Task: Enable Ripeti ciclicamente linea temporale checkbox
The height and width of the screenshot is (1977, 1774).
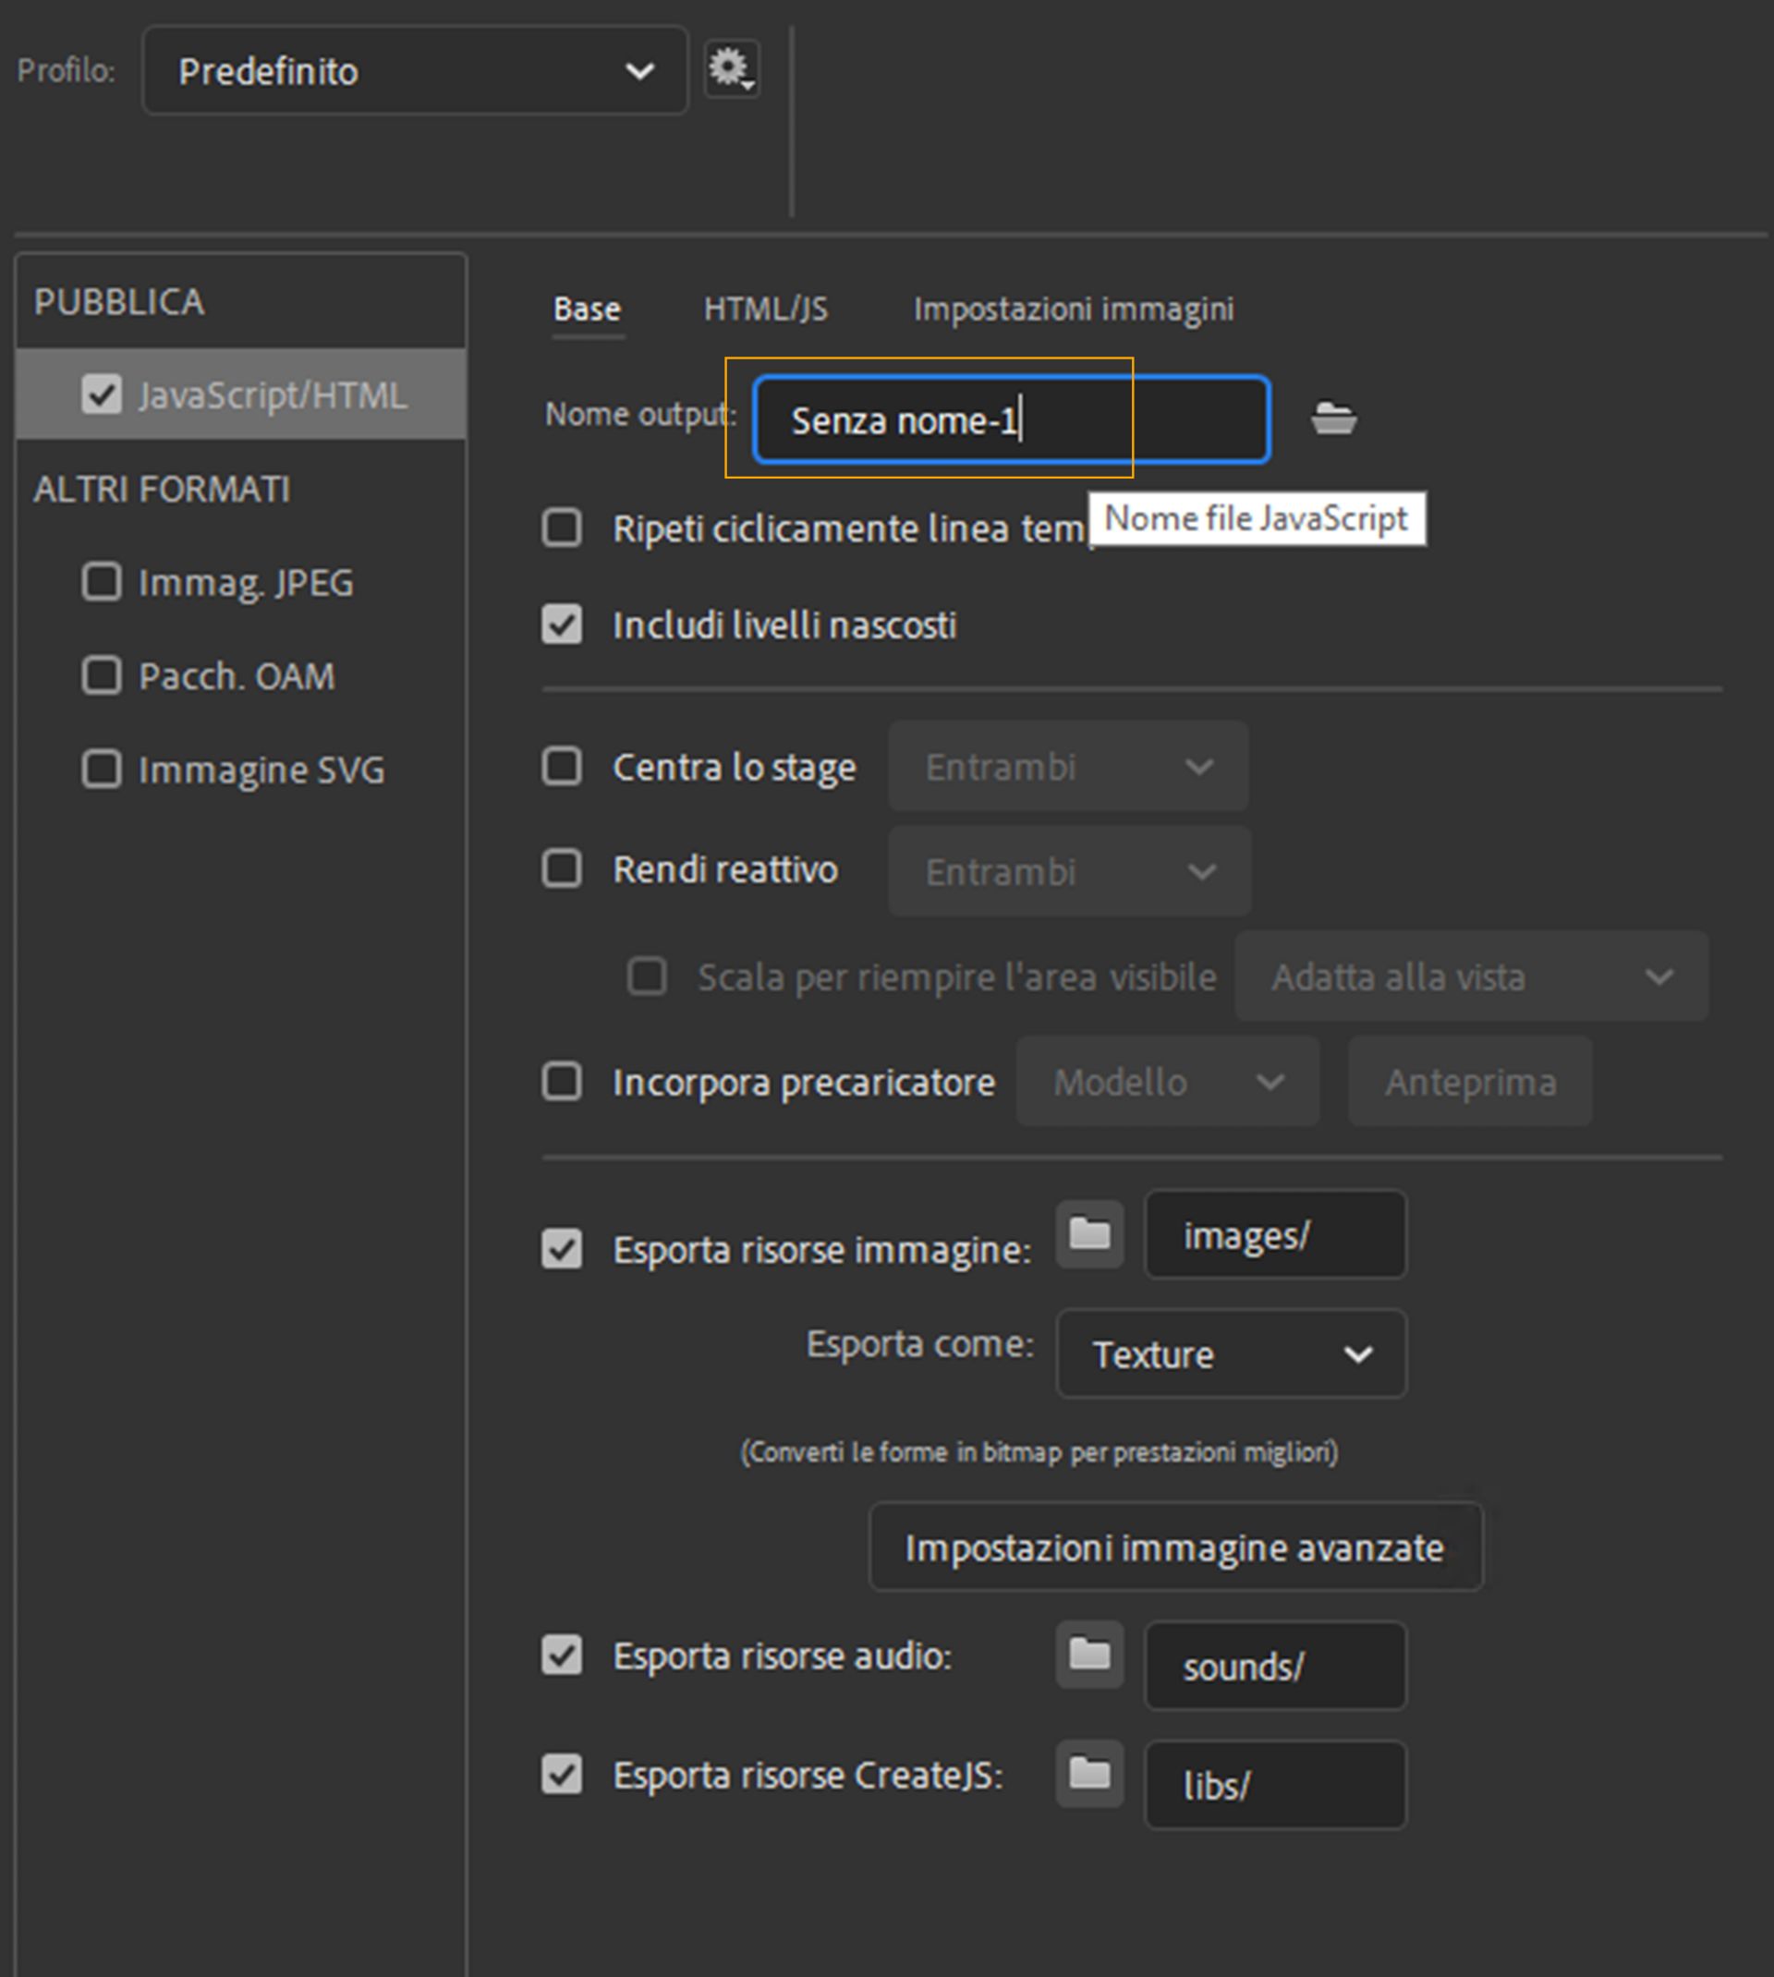Action: (x=563, y=528)
